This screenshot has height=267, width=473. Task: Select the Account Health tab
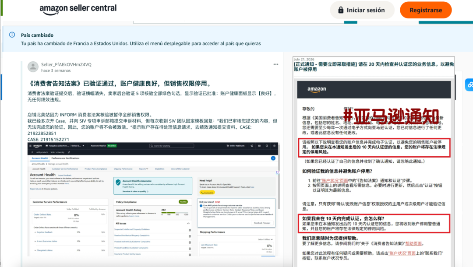click(40, 158)
